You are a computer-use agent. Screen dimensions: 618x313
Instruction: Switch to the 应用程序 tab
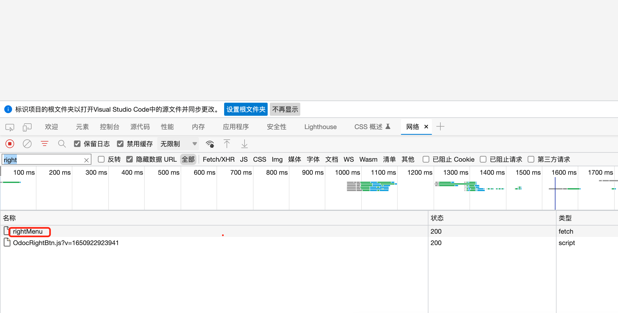tap(236, 127)
